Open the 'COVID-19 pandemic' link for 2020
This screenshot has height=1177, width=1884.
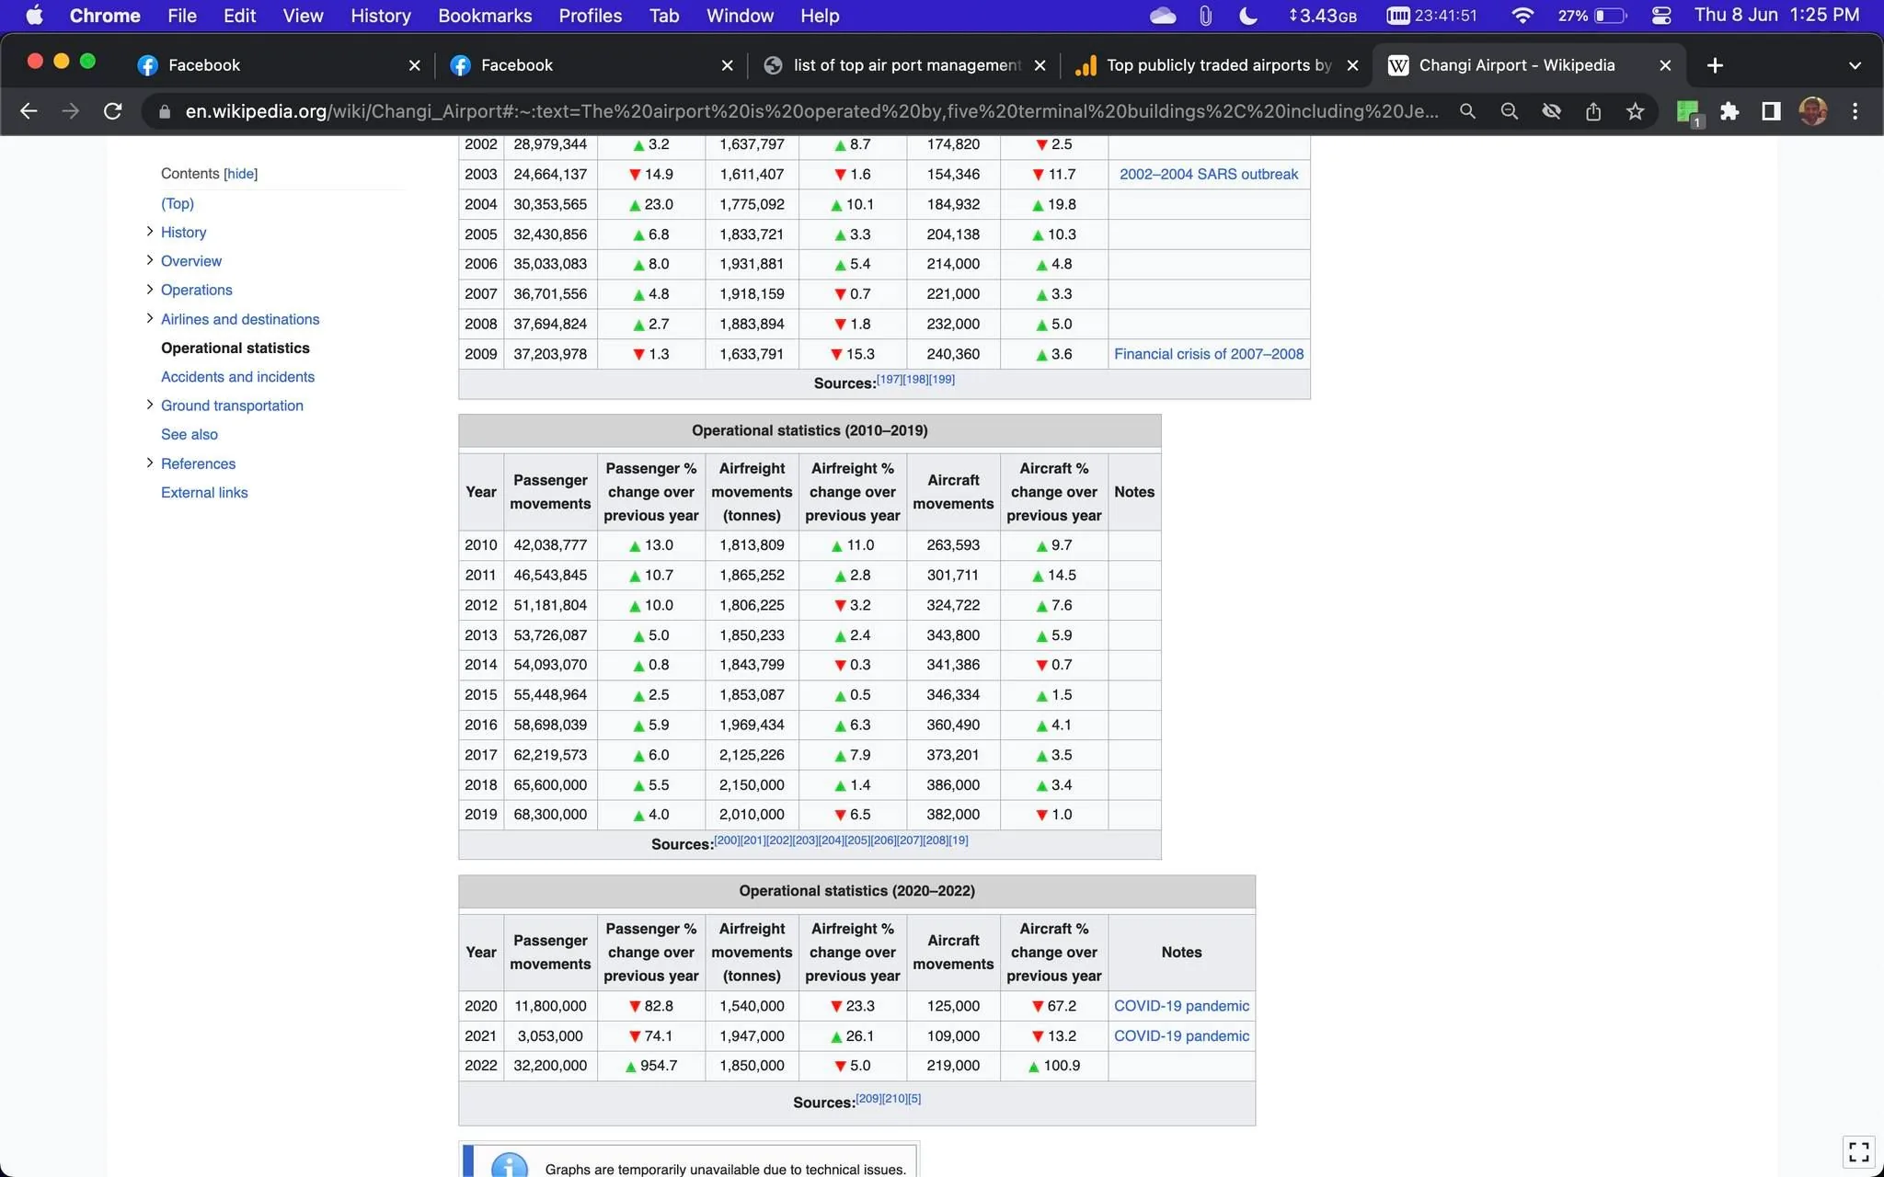pyautogui.click(x=1181, y=1006)
